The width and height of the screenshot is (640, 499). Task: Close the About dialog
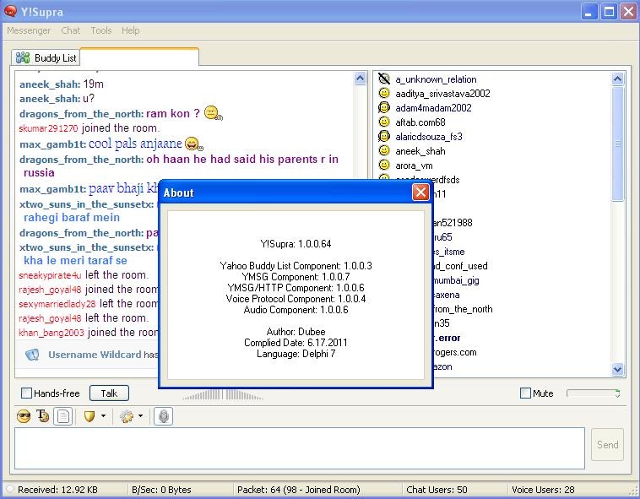coord(420,193)
